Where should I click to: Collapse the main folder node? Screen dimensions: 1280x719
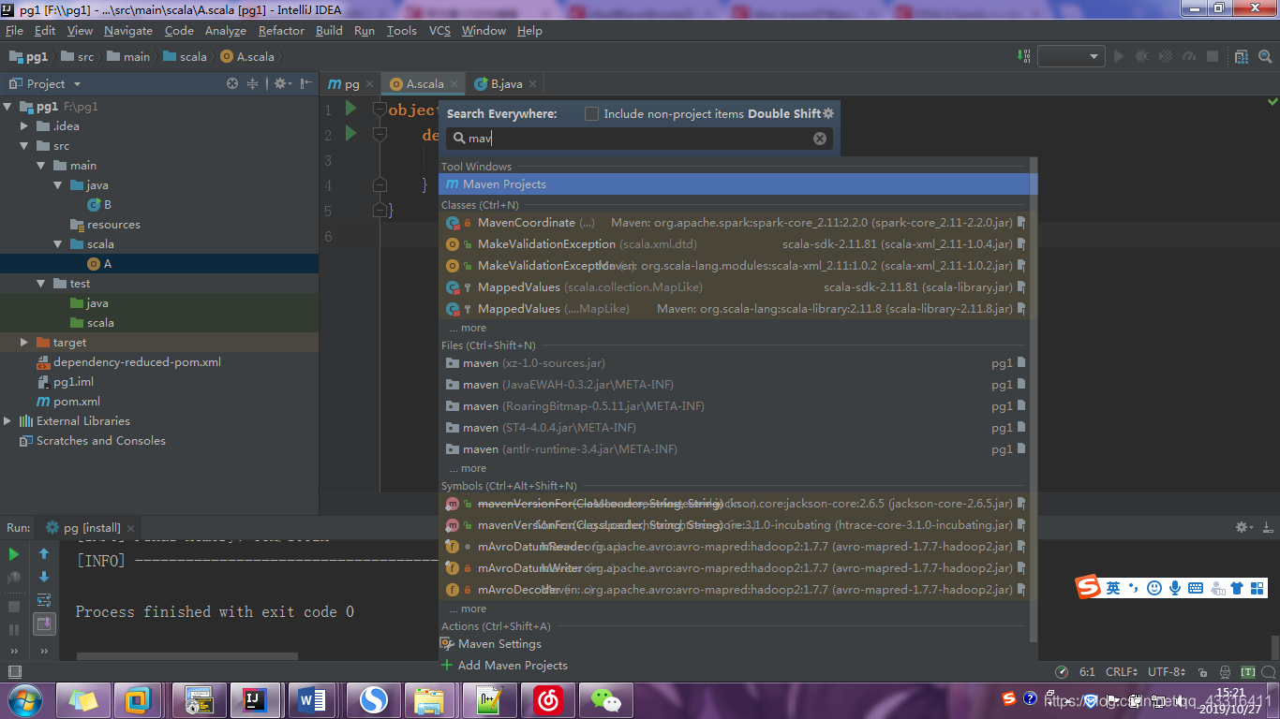coord(40,166)
